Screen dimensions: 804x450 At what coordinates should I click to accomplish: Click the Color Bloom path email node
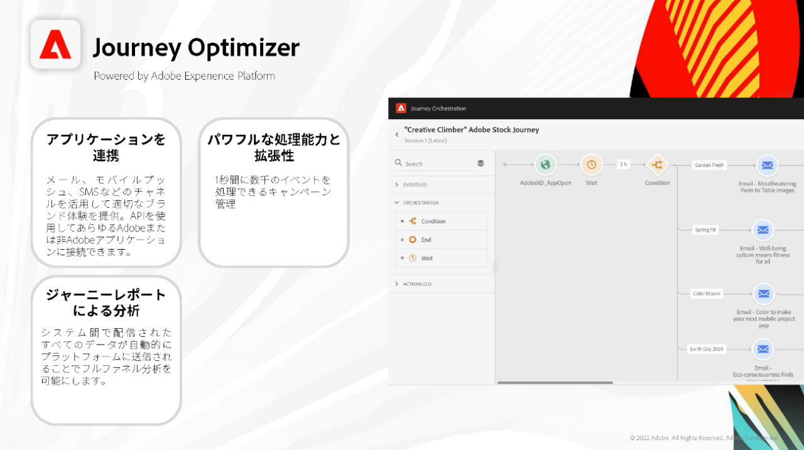[763, 294]
